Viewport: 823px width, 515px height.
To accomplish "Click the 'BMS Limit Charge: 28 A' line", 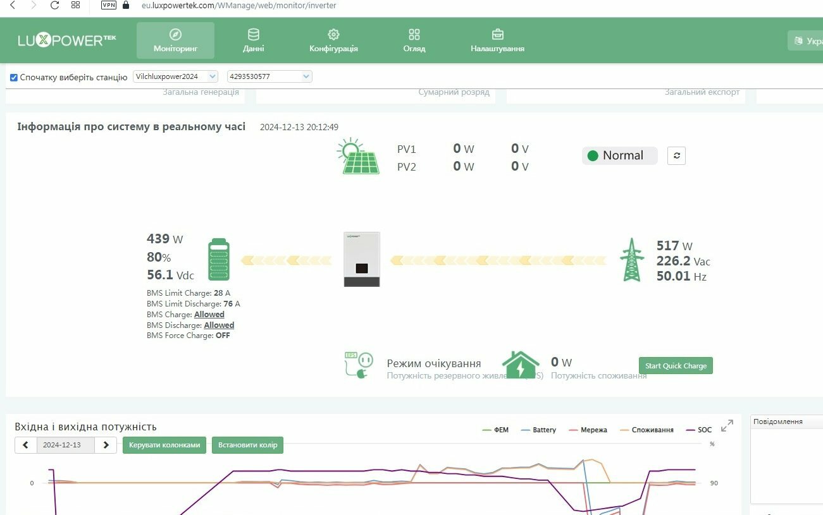I will (x=189, y=293).
